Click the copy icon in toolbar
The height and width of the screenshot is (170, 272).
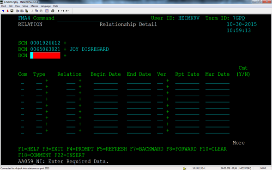36,11
